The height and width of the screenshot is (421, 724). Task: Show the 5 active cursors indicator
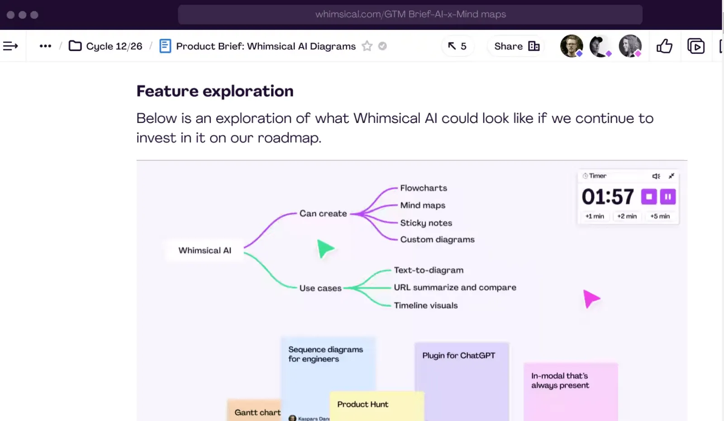tap(457, 46)
